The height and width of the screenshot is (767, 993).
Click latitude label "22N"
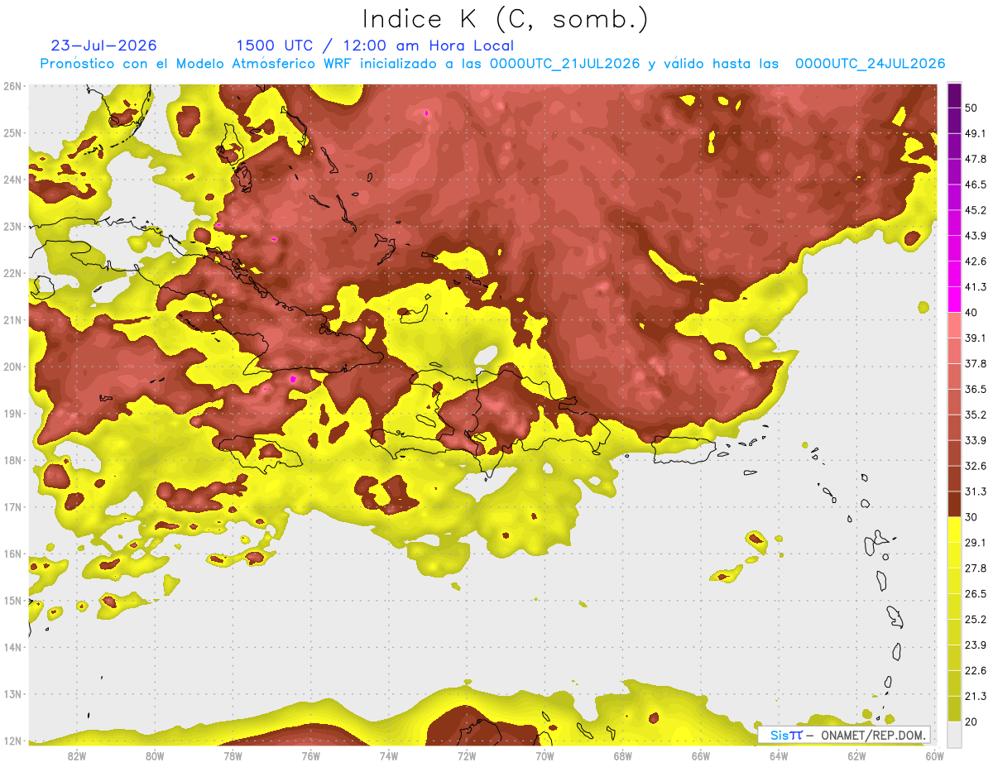tap(12, 273)
